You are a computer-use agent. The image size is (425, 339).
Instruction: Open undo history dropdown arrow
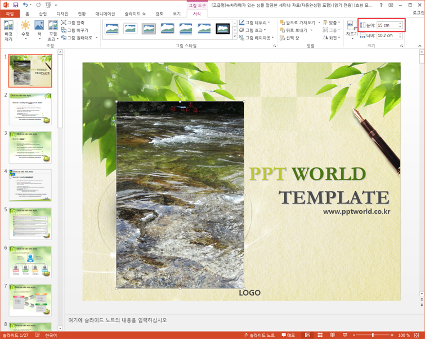[x=30, y=5]
